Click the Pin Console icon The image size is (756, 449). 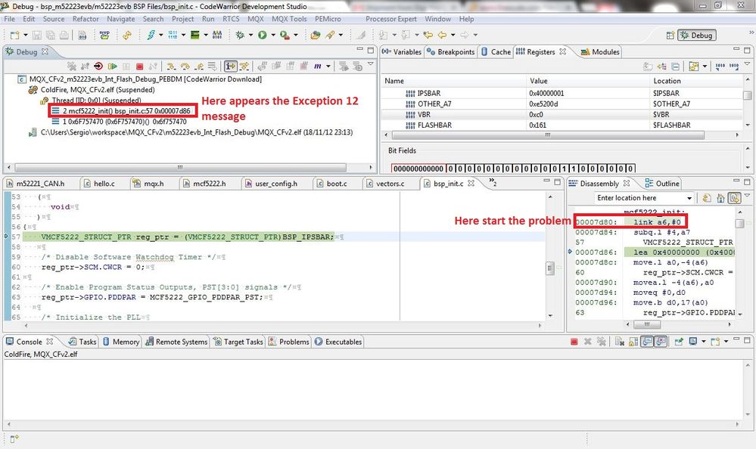(x=679, y=342)
